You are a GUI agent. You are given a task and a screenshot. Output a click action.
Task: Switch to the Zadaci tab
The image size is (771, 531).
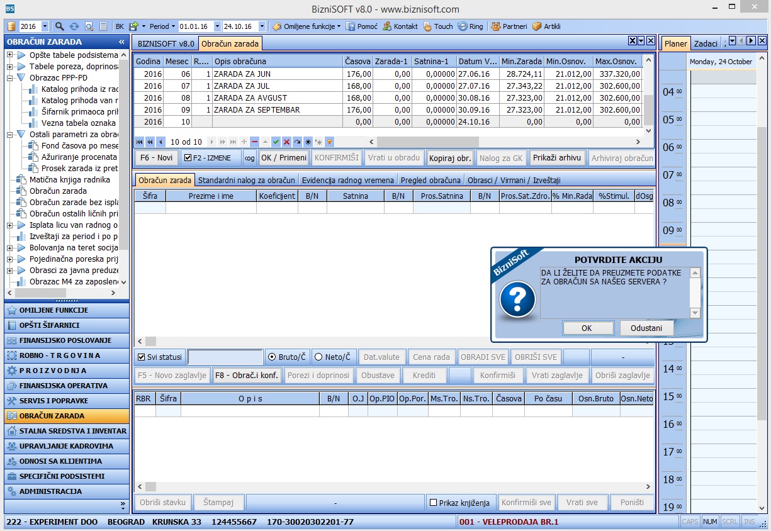(706, 43)
